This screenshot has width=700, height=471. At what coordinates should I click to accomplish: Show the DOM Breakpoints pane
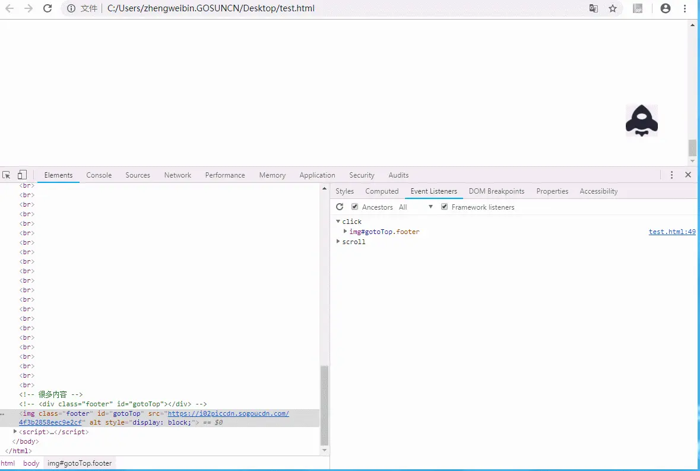[496, 191]
